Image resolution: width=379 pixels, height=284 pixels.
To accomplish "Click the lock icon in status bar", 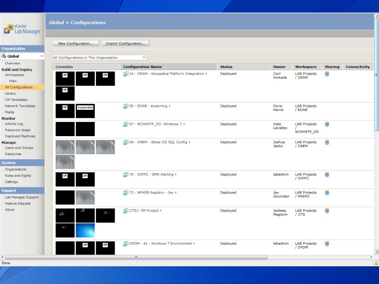I will coord(376,263).
